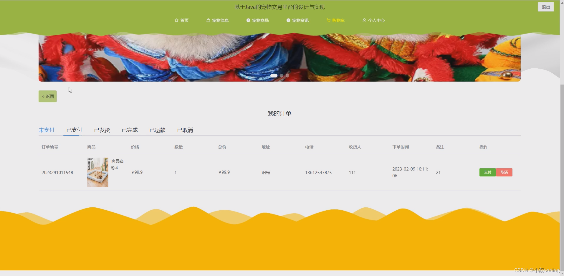This screenshot has height=276, width=564.
Task: Click the pet bed product thumbnail
Action: coord(98,172)
